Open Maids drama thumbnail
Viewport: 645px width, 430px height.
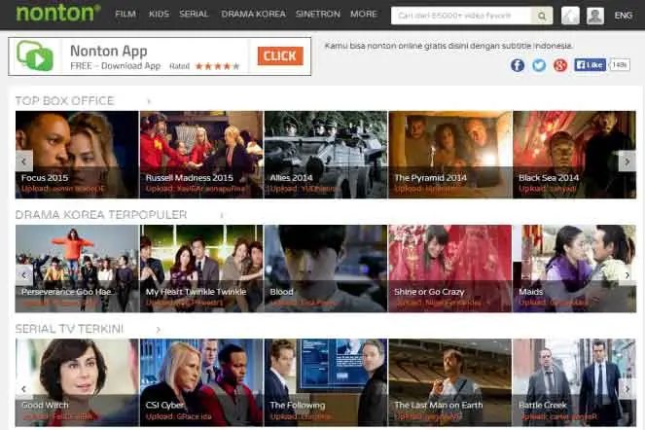574,269
